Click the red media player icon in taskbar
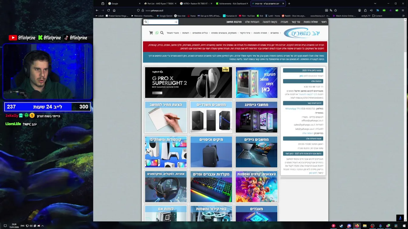 tap(333, 226)
